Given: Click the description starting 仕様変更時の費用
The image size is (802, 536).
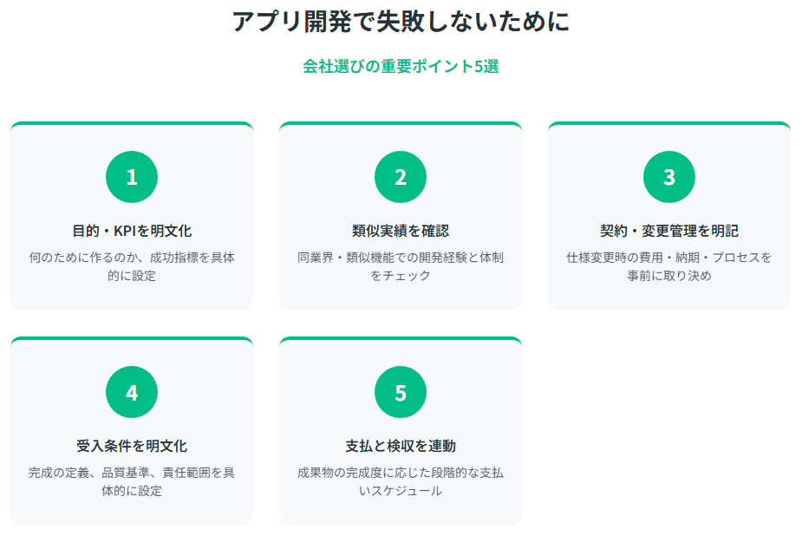Looking at the screenshot, I should pos(668,266).
